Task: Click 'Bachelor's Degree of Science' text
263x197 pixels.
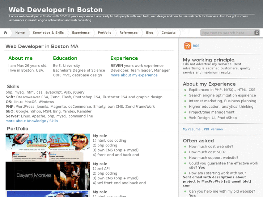Action: tap(79, 70)
